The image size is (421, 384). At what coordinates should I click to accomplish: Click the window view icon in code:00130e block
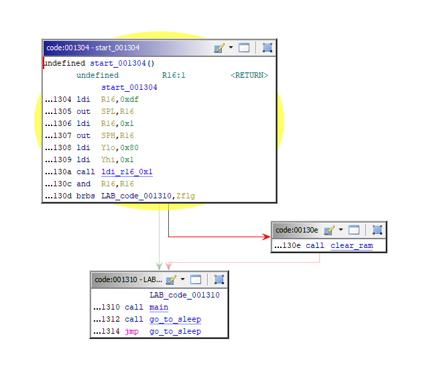(353, 230)
